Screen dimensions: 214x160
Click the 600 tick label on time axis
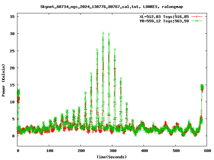coord(207,151)
